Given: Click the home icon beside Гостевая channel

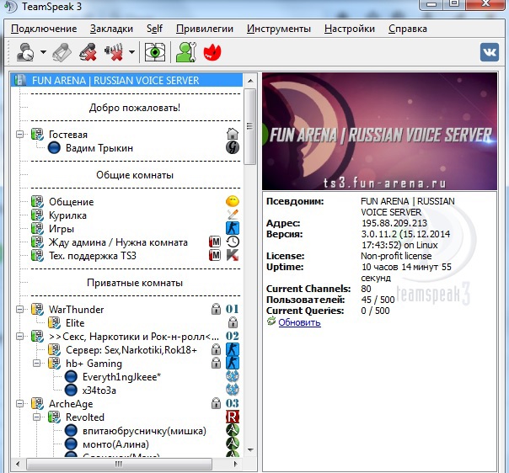Looking at the screenshot, I should click(x=233, y=134).
